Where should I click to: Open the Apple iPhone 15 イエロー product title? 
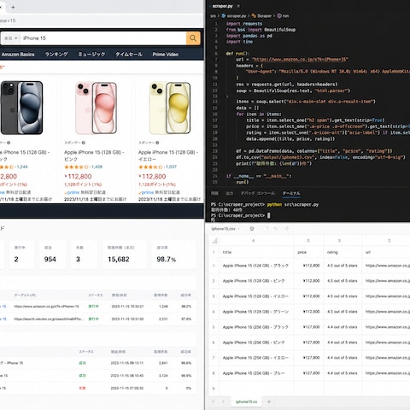tap(168, 155)
